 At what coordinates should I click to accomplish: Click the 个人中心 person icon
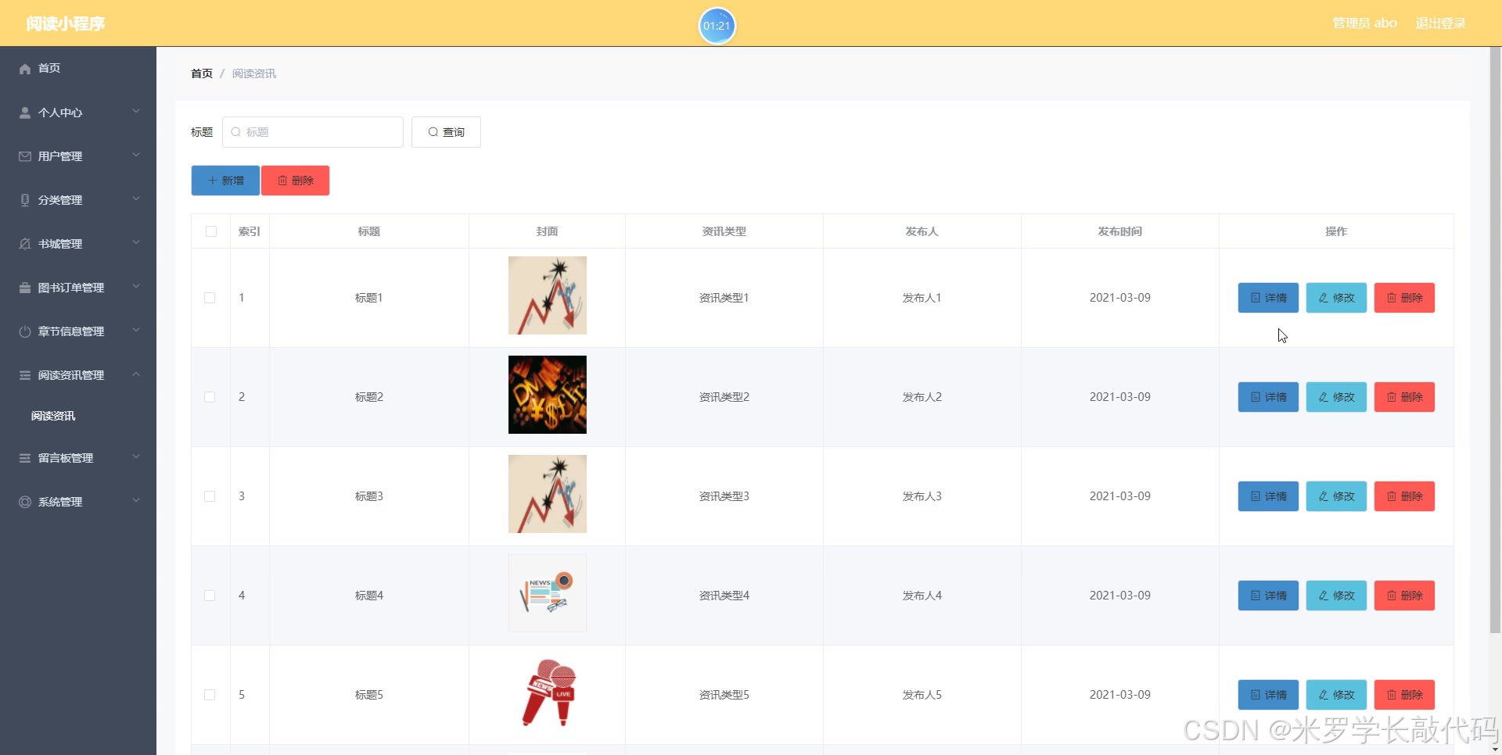pyautogui.click(x=24, y=113)
